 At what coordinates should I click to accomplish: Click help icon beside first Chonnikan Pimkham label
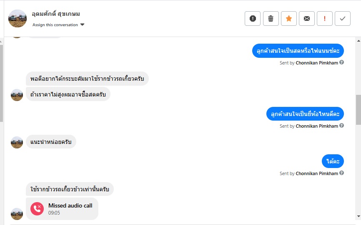342,63
